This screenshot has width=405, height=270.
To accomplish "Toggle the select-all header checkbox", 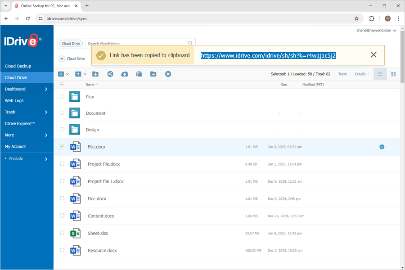I will [x=62, y=84].
